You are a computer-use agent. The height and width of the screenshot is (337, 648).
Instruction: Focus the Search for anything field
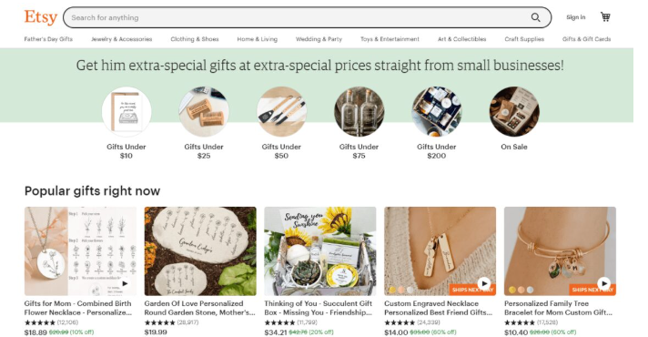click(299, 18)
